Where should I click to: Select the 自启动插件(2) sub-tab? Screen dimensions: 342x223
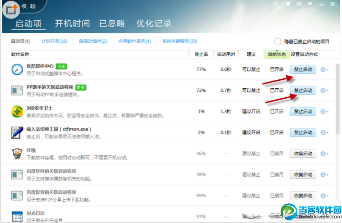93,41
